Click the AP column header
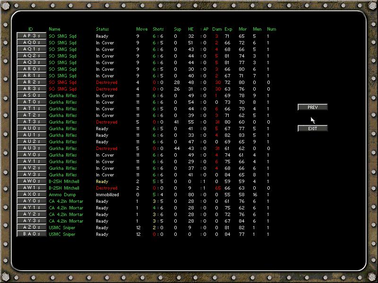Viewport: 378px width, 283px height. tap(206, 29)
